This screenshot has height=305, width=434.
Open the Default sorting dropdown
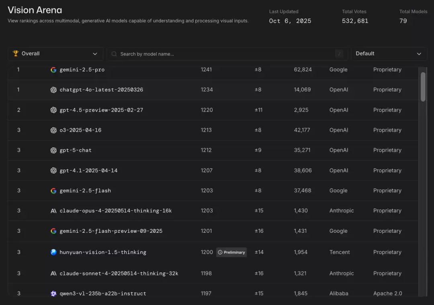(x=389, y=53)
